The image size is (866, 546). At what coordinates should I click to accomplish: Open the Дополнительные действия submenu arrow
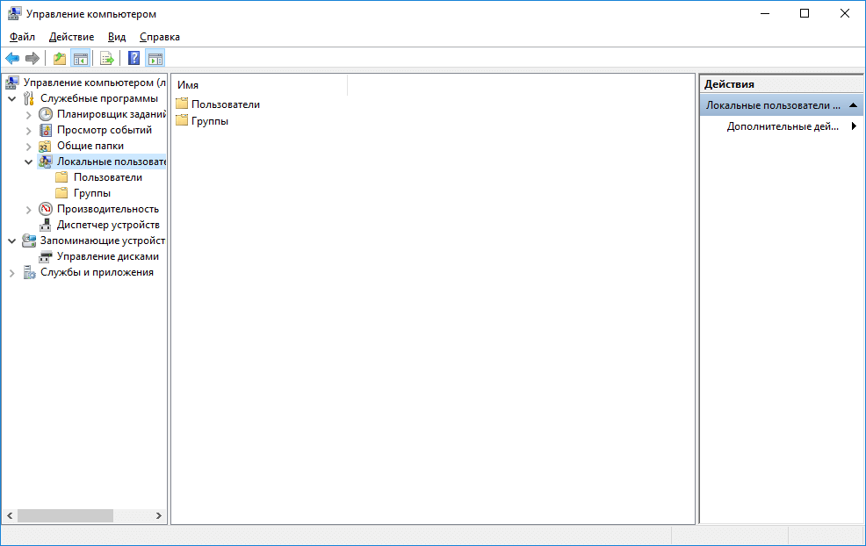point(854,126)
